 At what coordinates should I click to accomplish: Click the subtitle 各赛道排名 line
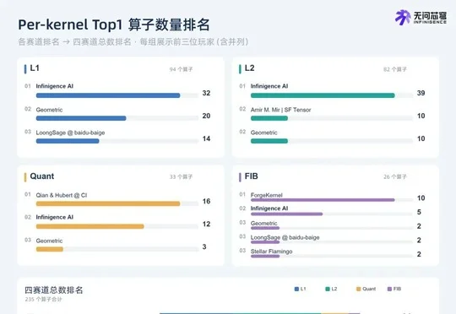[x=133, y=42]
